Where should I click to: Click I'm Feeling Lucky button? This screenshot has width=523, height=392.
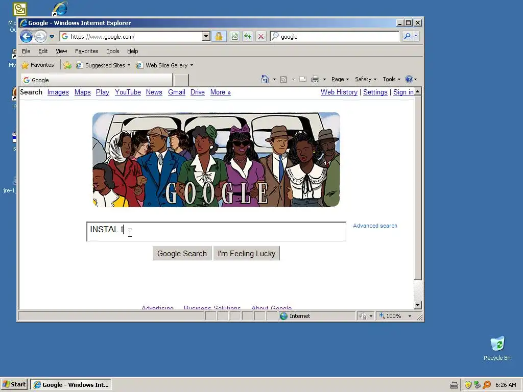click(247, 253)
